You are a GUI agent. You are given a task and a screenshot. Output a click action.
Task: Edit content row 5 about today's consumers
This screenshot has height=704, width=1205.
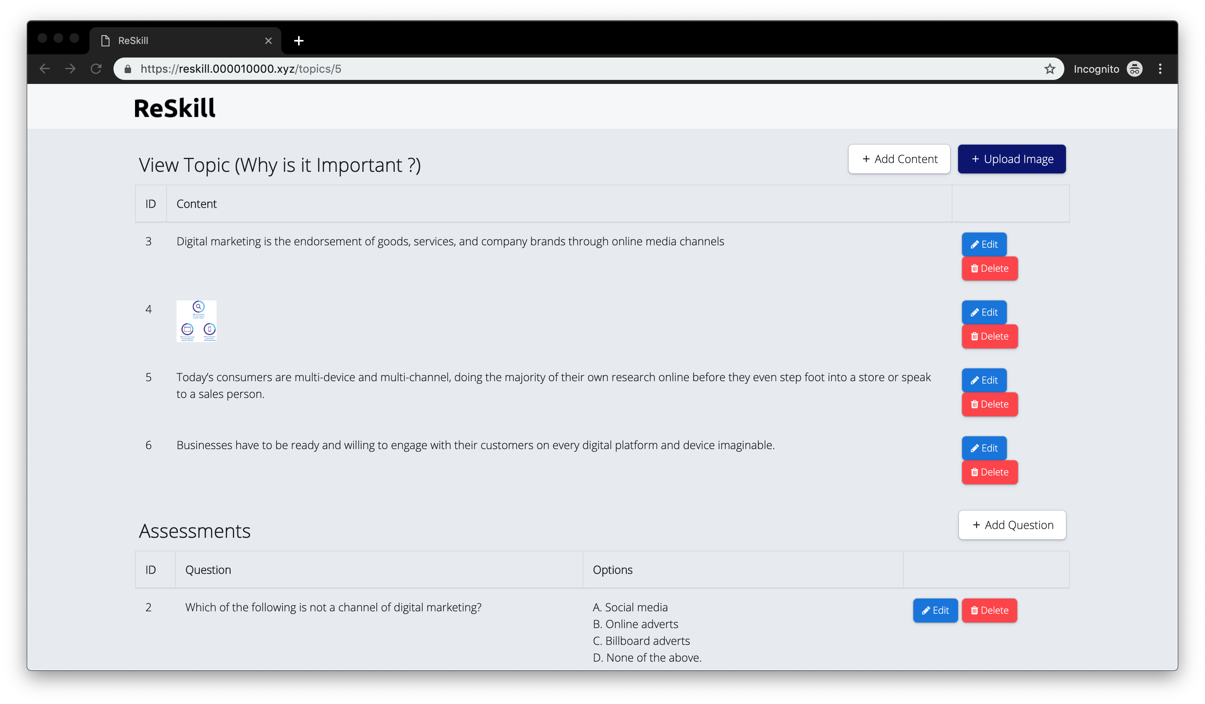984,380
